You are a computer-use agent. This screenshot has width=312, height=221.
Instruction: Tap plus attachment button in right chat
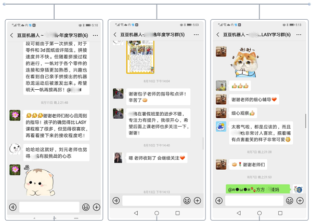300,201
